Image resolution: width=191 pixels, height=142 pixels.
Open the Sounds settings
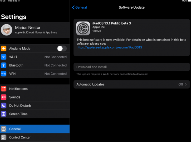pyautogui.click(x=35, y=97)
